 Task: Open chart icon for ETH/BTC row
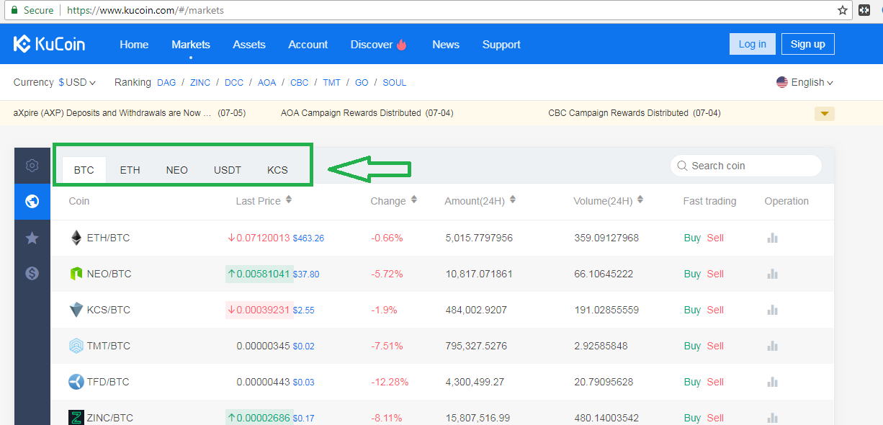(773, 238)
